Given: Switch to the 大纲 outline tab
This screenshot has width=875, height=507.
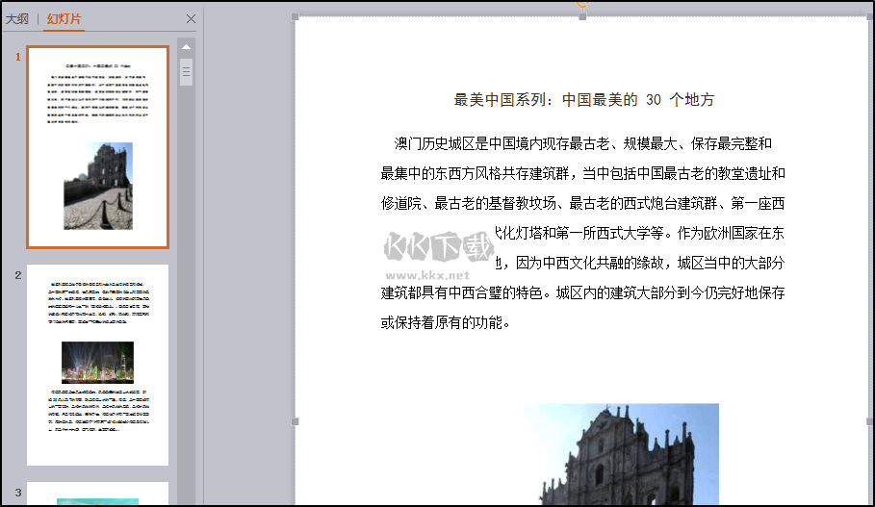Looking at the screenshot, I should coord(17,18).
